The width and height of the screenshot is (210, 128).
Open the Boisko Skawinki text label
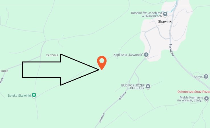click(19, 96)
